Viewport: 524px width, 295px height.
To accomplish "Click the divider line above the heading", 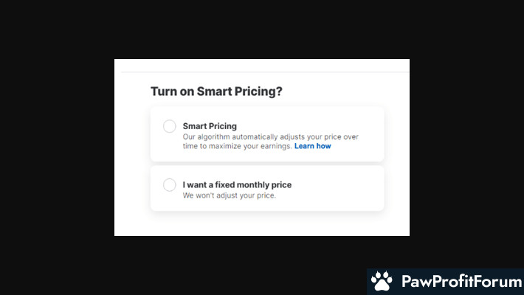I will (262, 72).
